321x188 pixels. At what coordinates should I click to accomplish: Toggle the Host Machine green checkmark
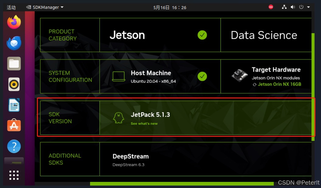click(x=202, y=76)
